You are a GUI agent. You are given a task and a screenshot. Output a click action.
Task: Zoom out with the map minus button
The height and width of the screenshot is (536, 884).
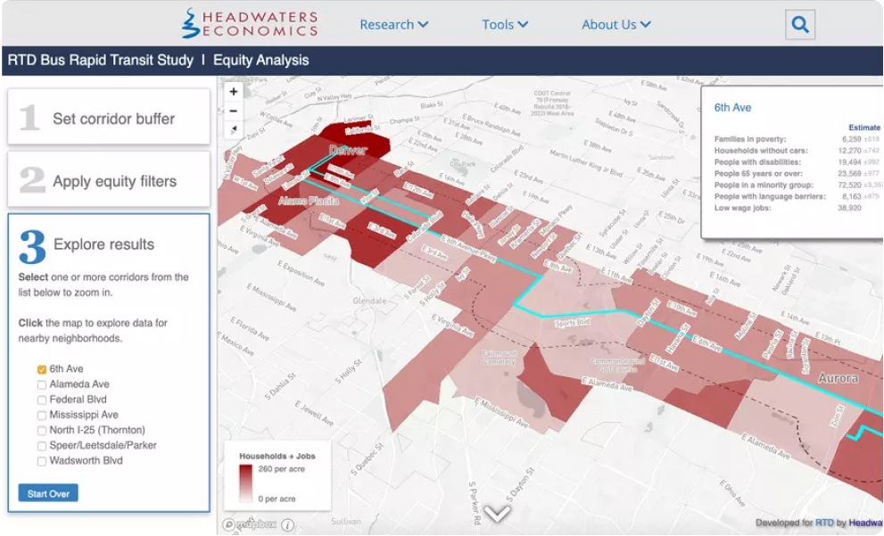tap(234, 111)
